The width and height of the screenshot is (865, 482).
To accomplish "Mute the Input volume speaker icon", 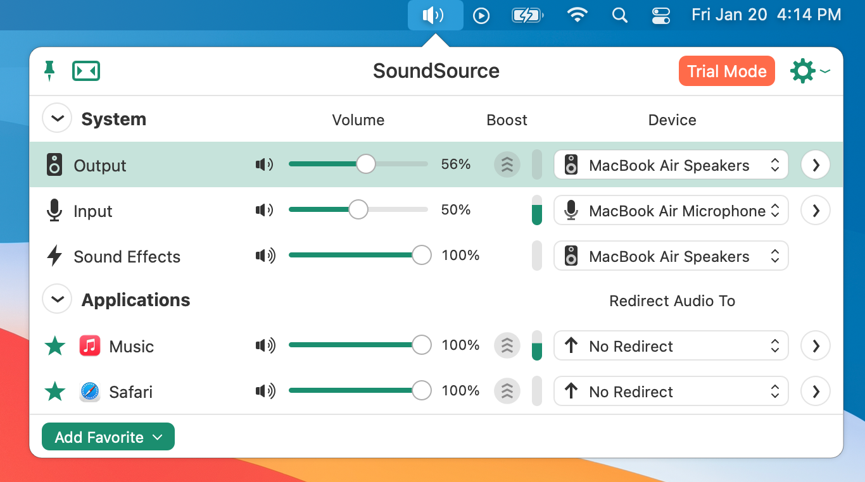I will 265,210.
